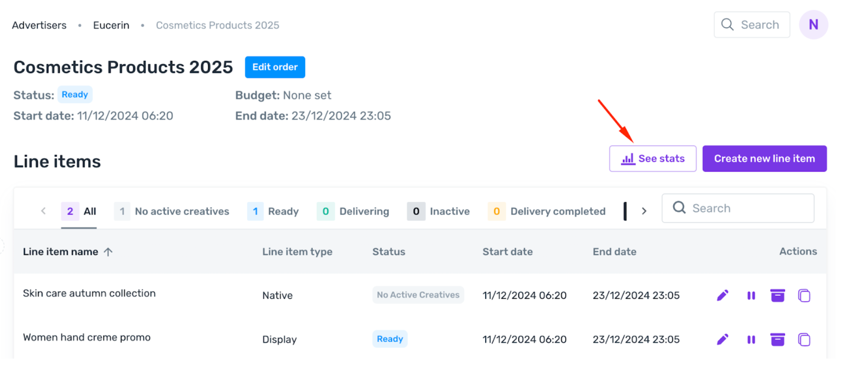Focus the top header Search field

[x=752, y=25]
